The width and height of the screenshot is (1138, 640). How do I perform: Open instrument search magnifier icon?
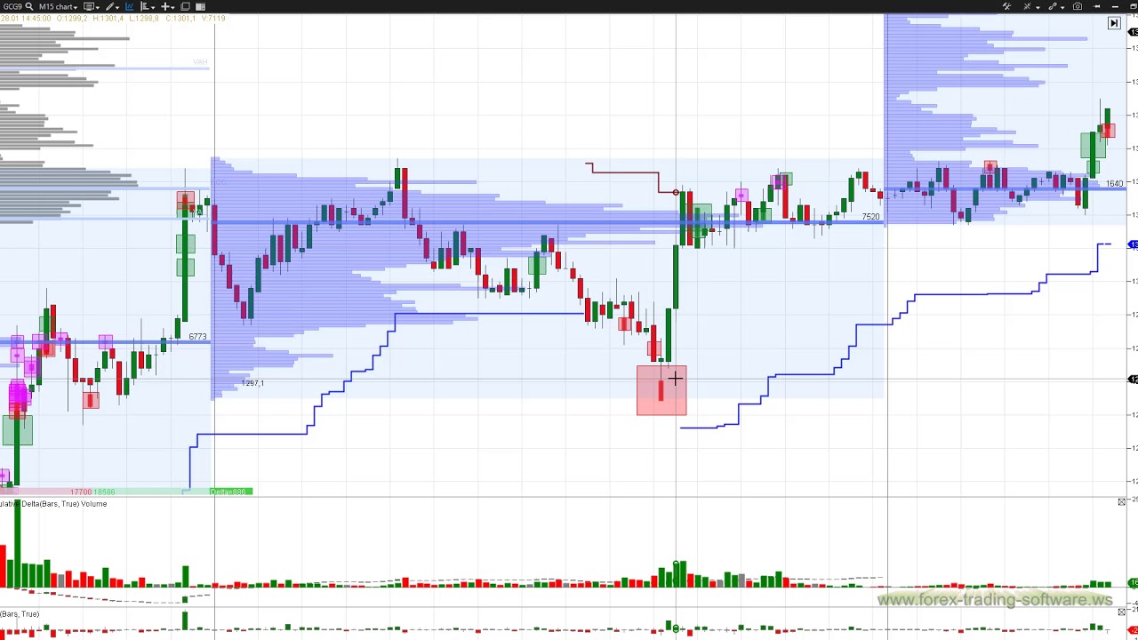tap(29, 6)
